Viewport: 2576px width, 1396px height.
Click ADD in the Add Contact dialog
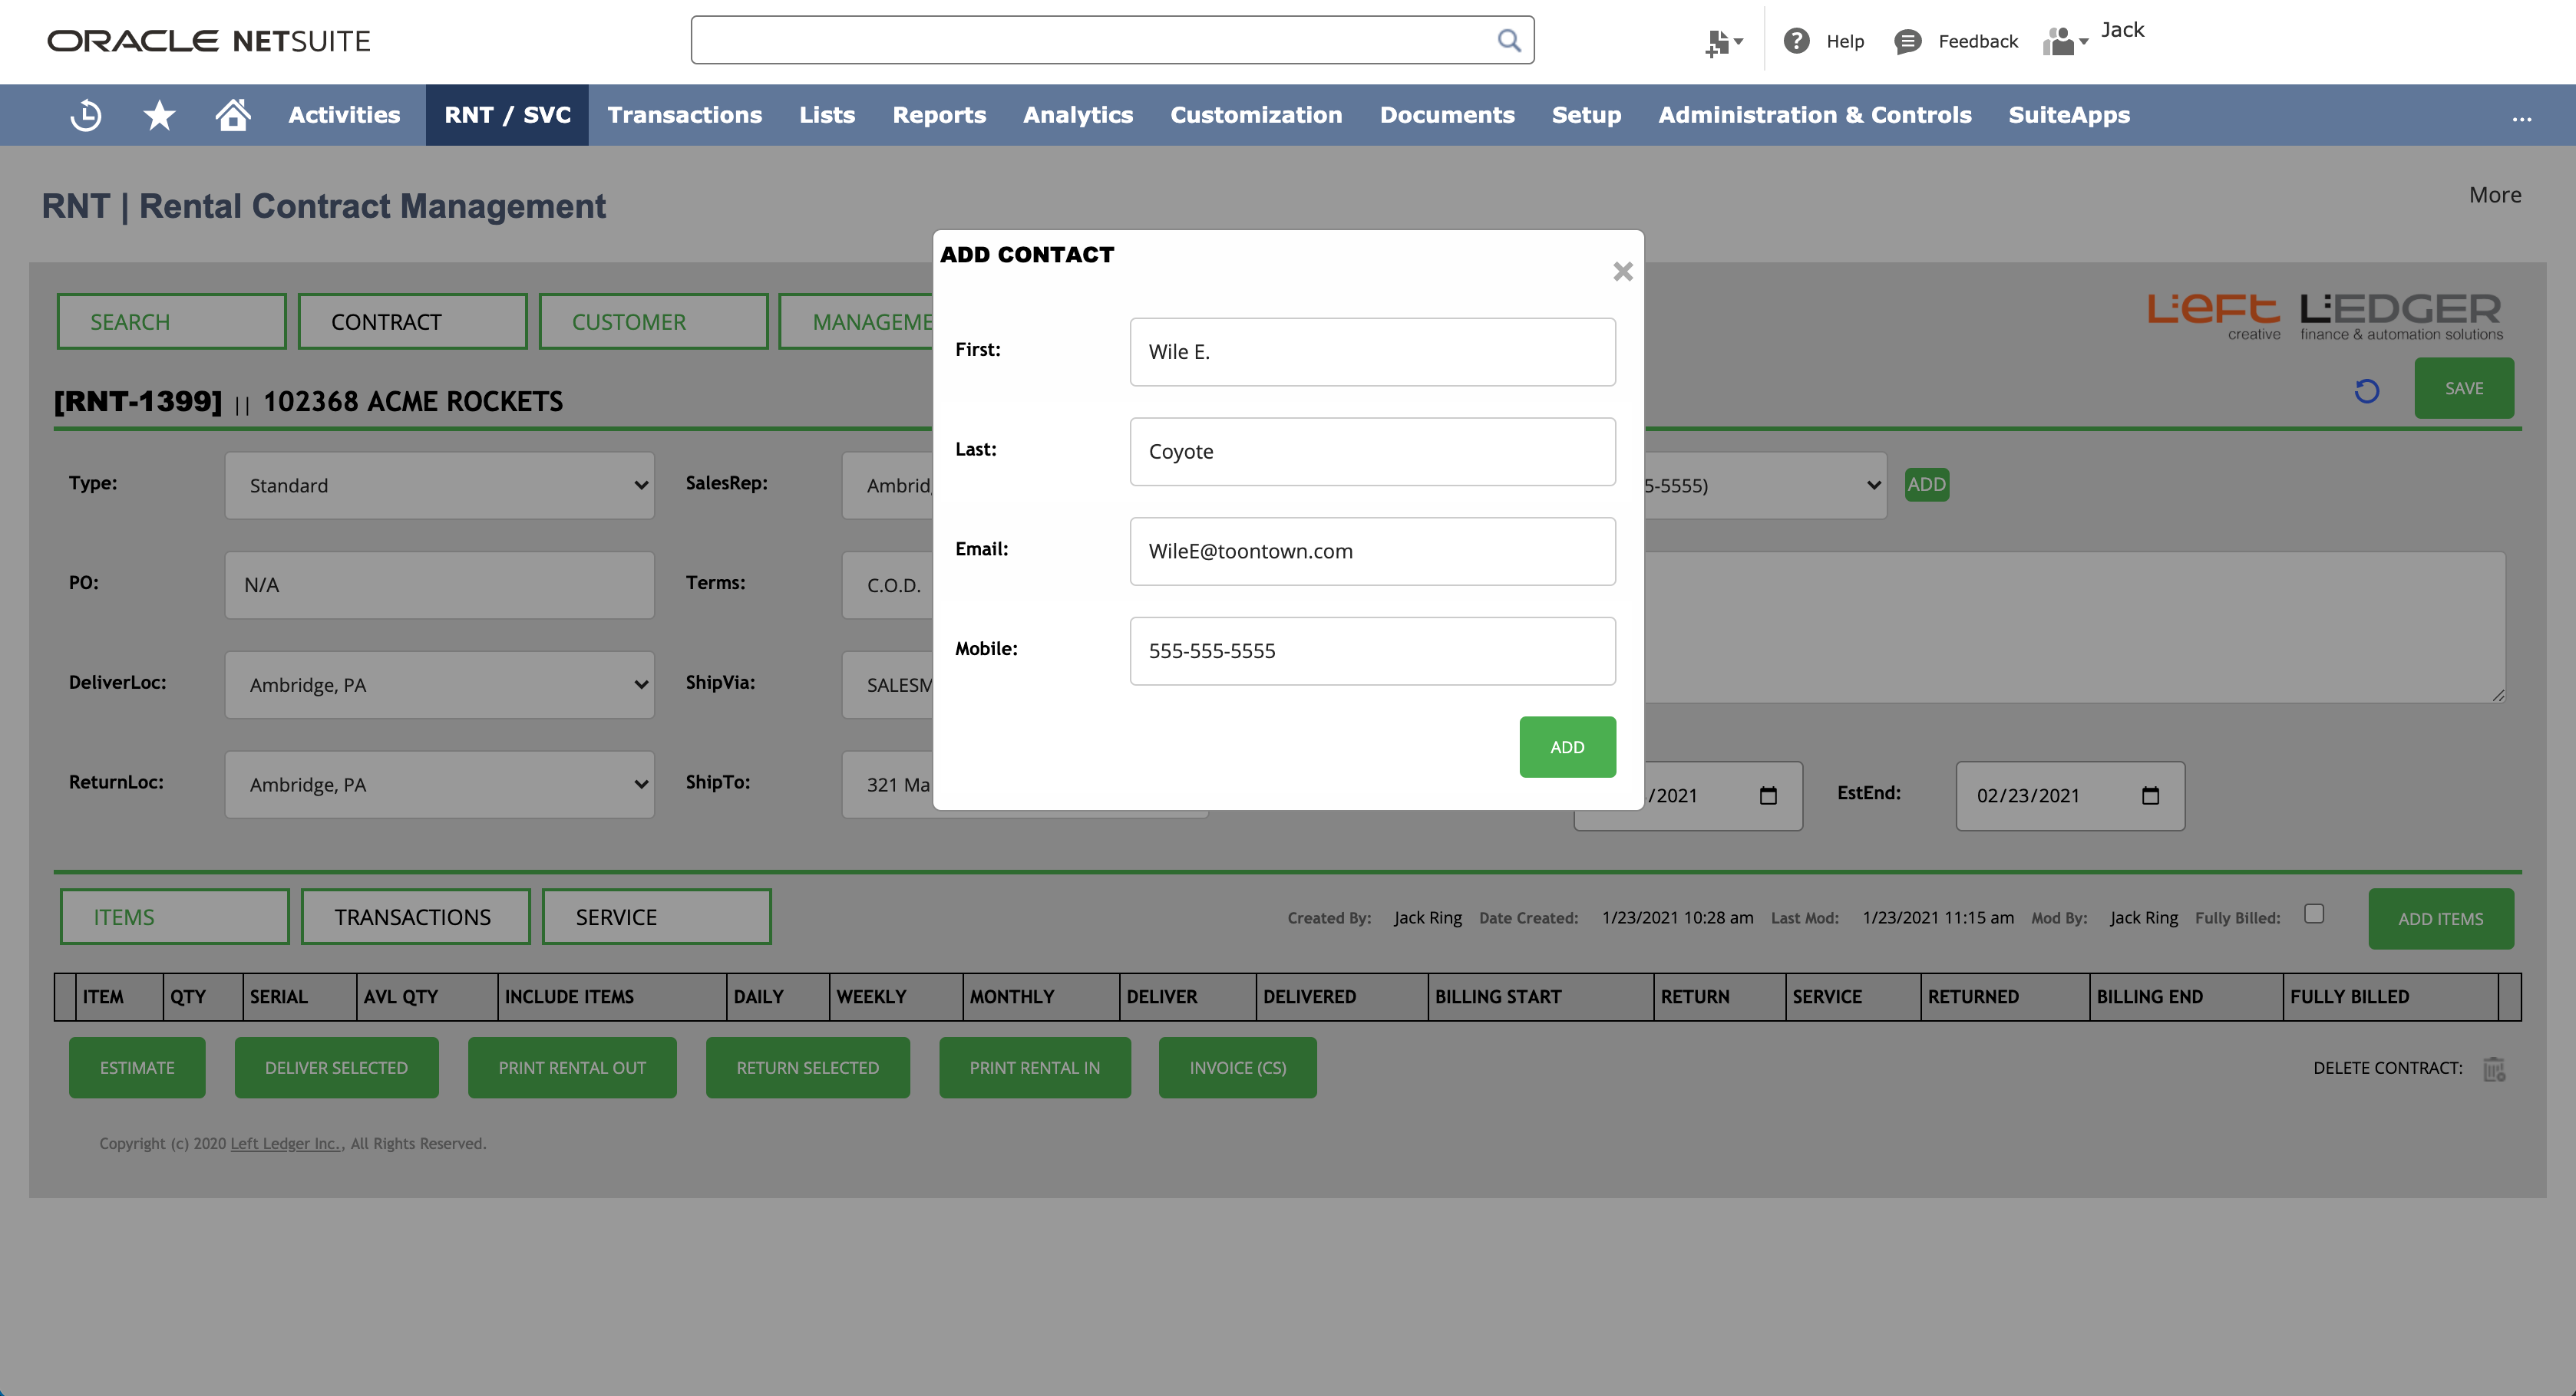pos(1567,747)
